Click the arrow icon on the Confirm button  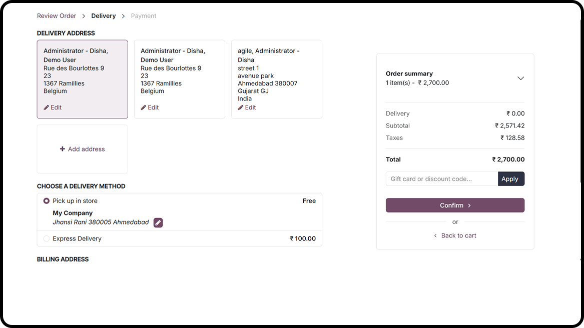click(x=469, y=205)
